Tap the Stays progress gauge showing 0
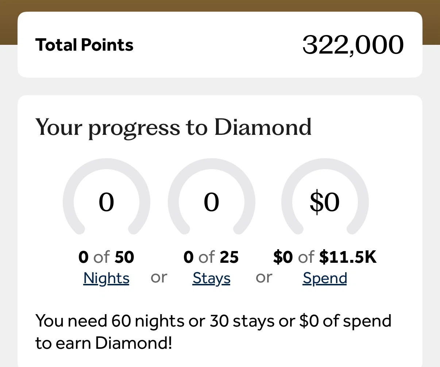Image resolution: width=440 pixels, height=367 pixels. tap(212, 197)
